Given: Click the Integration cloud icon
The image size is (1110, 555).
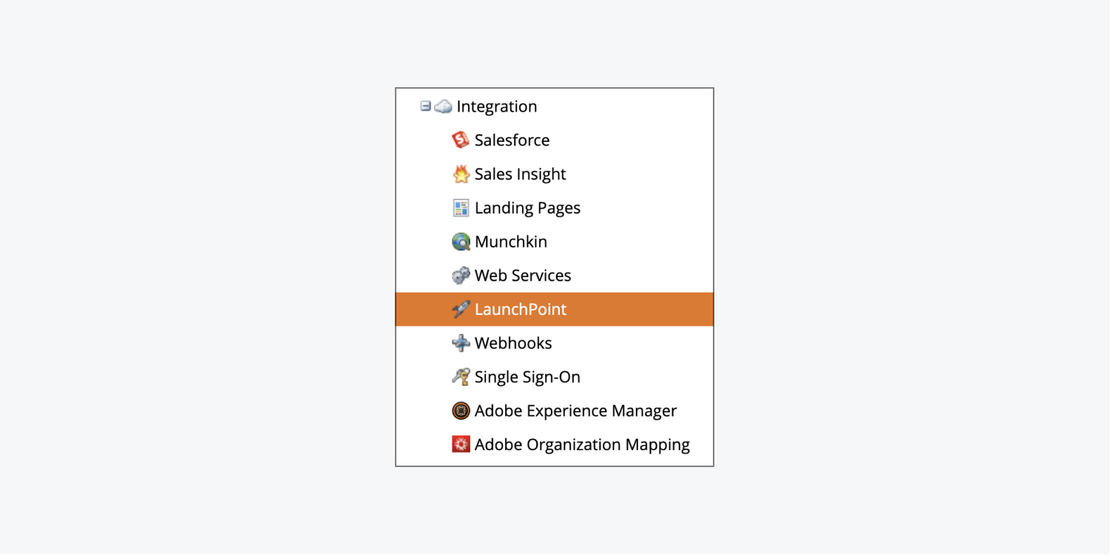Looking at the screenshot, I should (443, 106).
